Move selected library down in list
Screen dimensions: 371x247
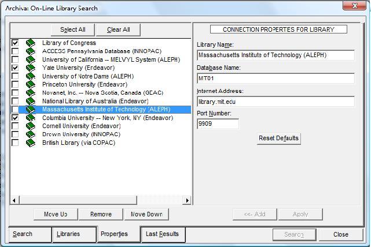(146, 214)
